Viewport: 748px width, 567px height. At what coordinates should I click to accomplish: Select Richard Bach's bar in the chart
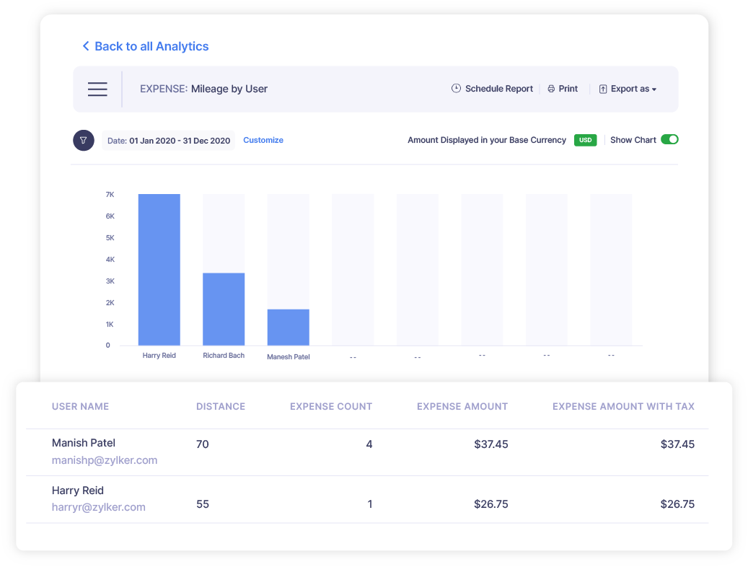[224, 307]
